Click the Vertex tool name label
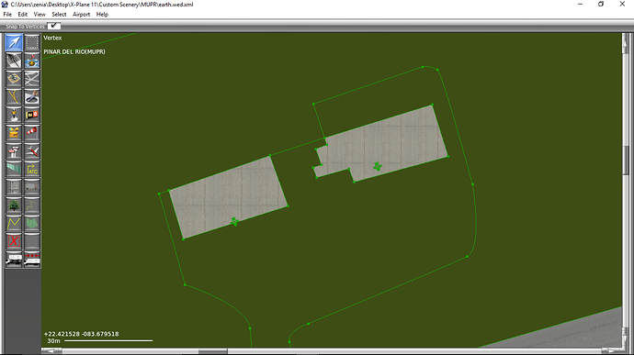The height and width of the screenshot is (355, 634). pyautogui.click(x=52, y=38)
